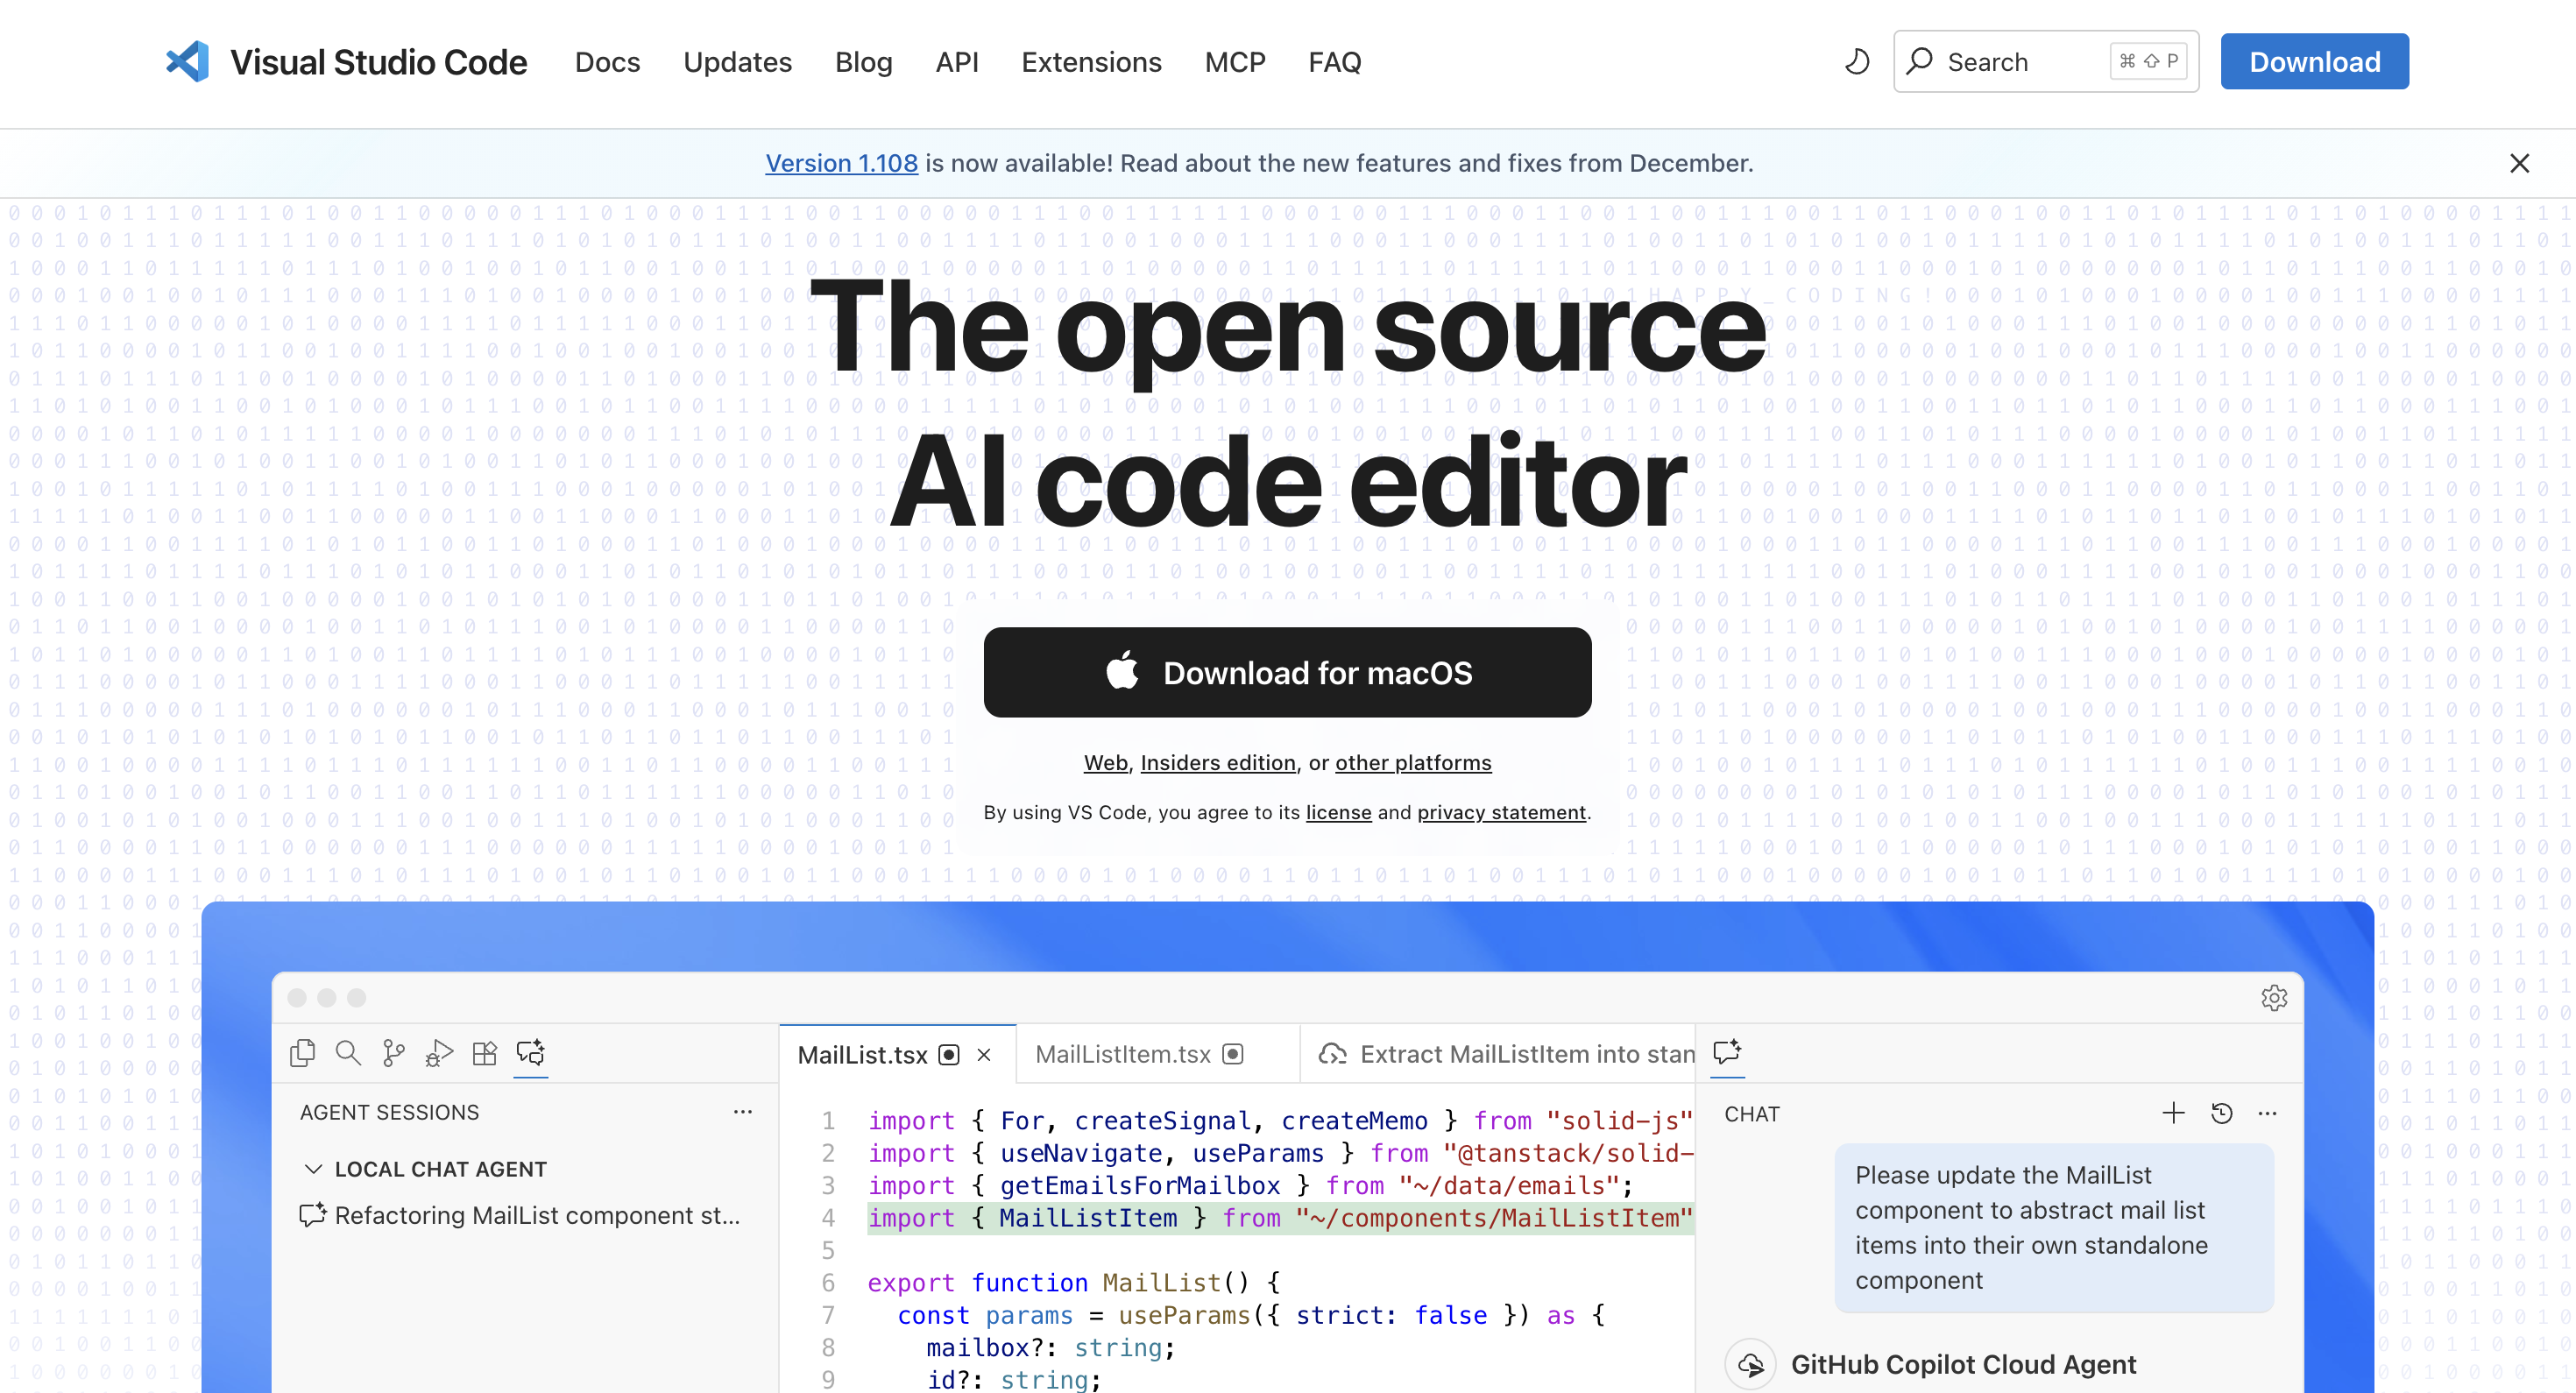Select the Search icon in the activity bar
The image size is (2576, 1393).
click(348, 1053)
